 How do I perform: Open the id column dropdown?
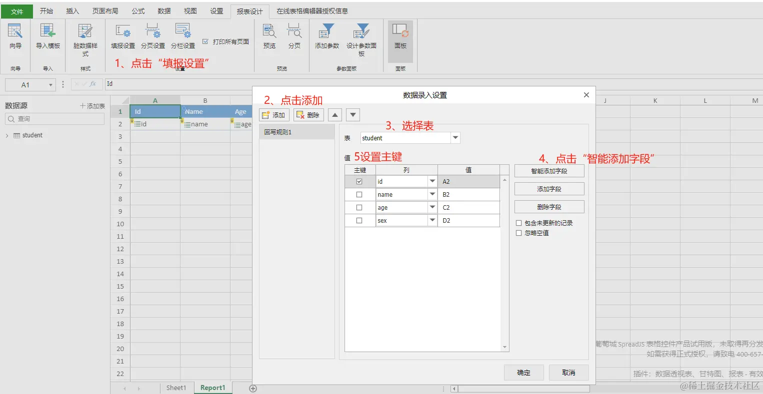pos(432,181)
